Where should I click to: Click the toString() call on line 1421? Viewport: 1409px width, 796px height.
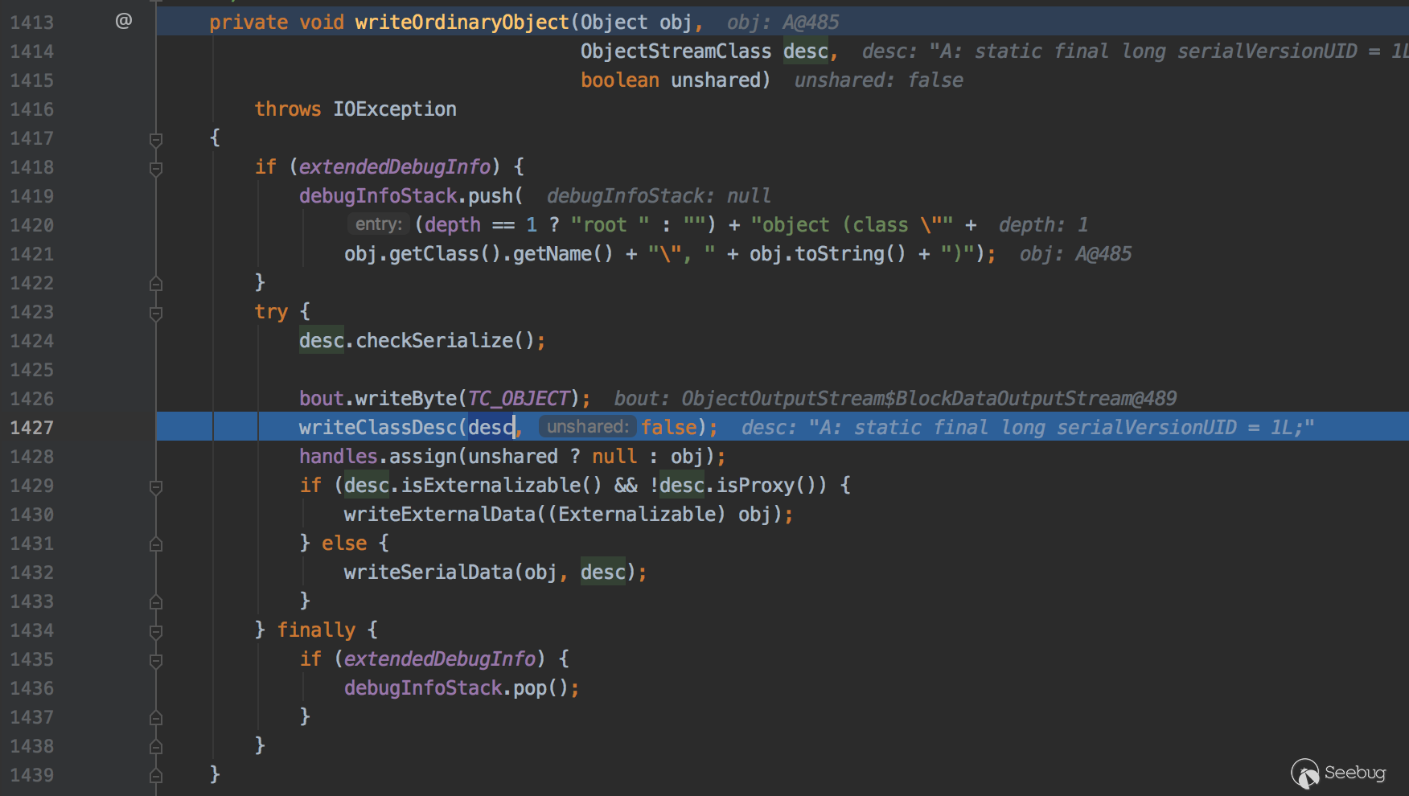point(851,253)
